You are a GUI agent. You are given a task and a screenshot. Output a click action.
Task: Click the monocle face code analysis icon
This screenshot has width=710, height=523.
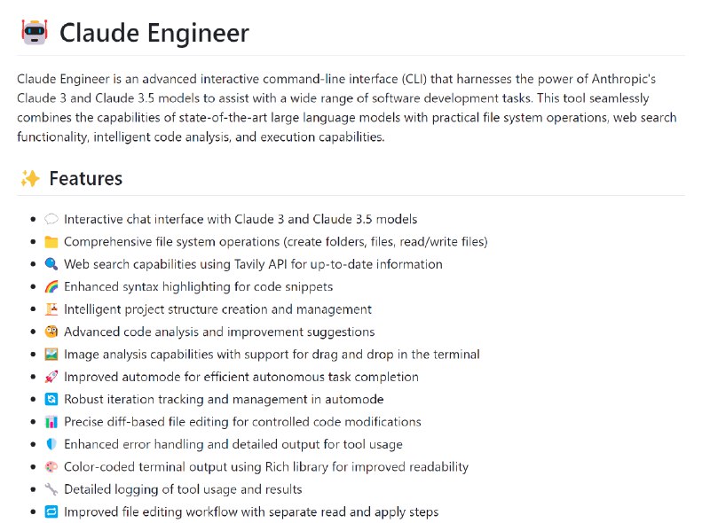pos(51,332)
